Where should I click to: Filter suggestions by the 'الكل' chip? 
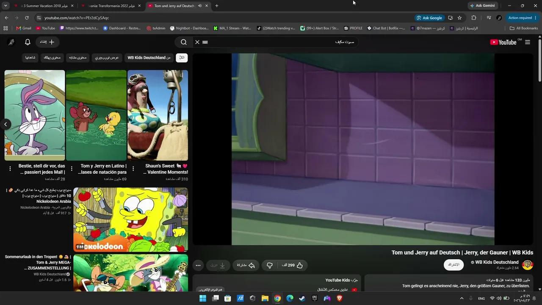(x=182, y=58)
